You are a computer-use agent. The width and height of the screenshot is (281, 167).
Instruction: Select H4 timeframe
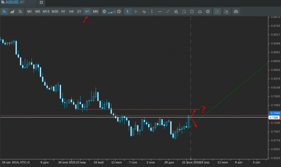coord(71,12)
